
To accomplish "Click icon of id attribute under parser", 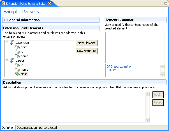I will 17,65.
